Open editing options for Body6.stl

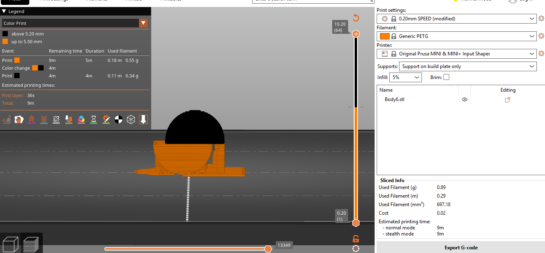coord(507,99)
